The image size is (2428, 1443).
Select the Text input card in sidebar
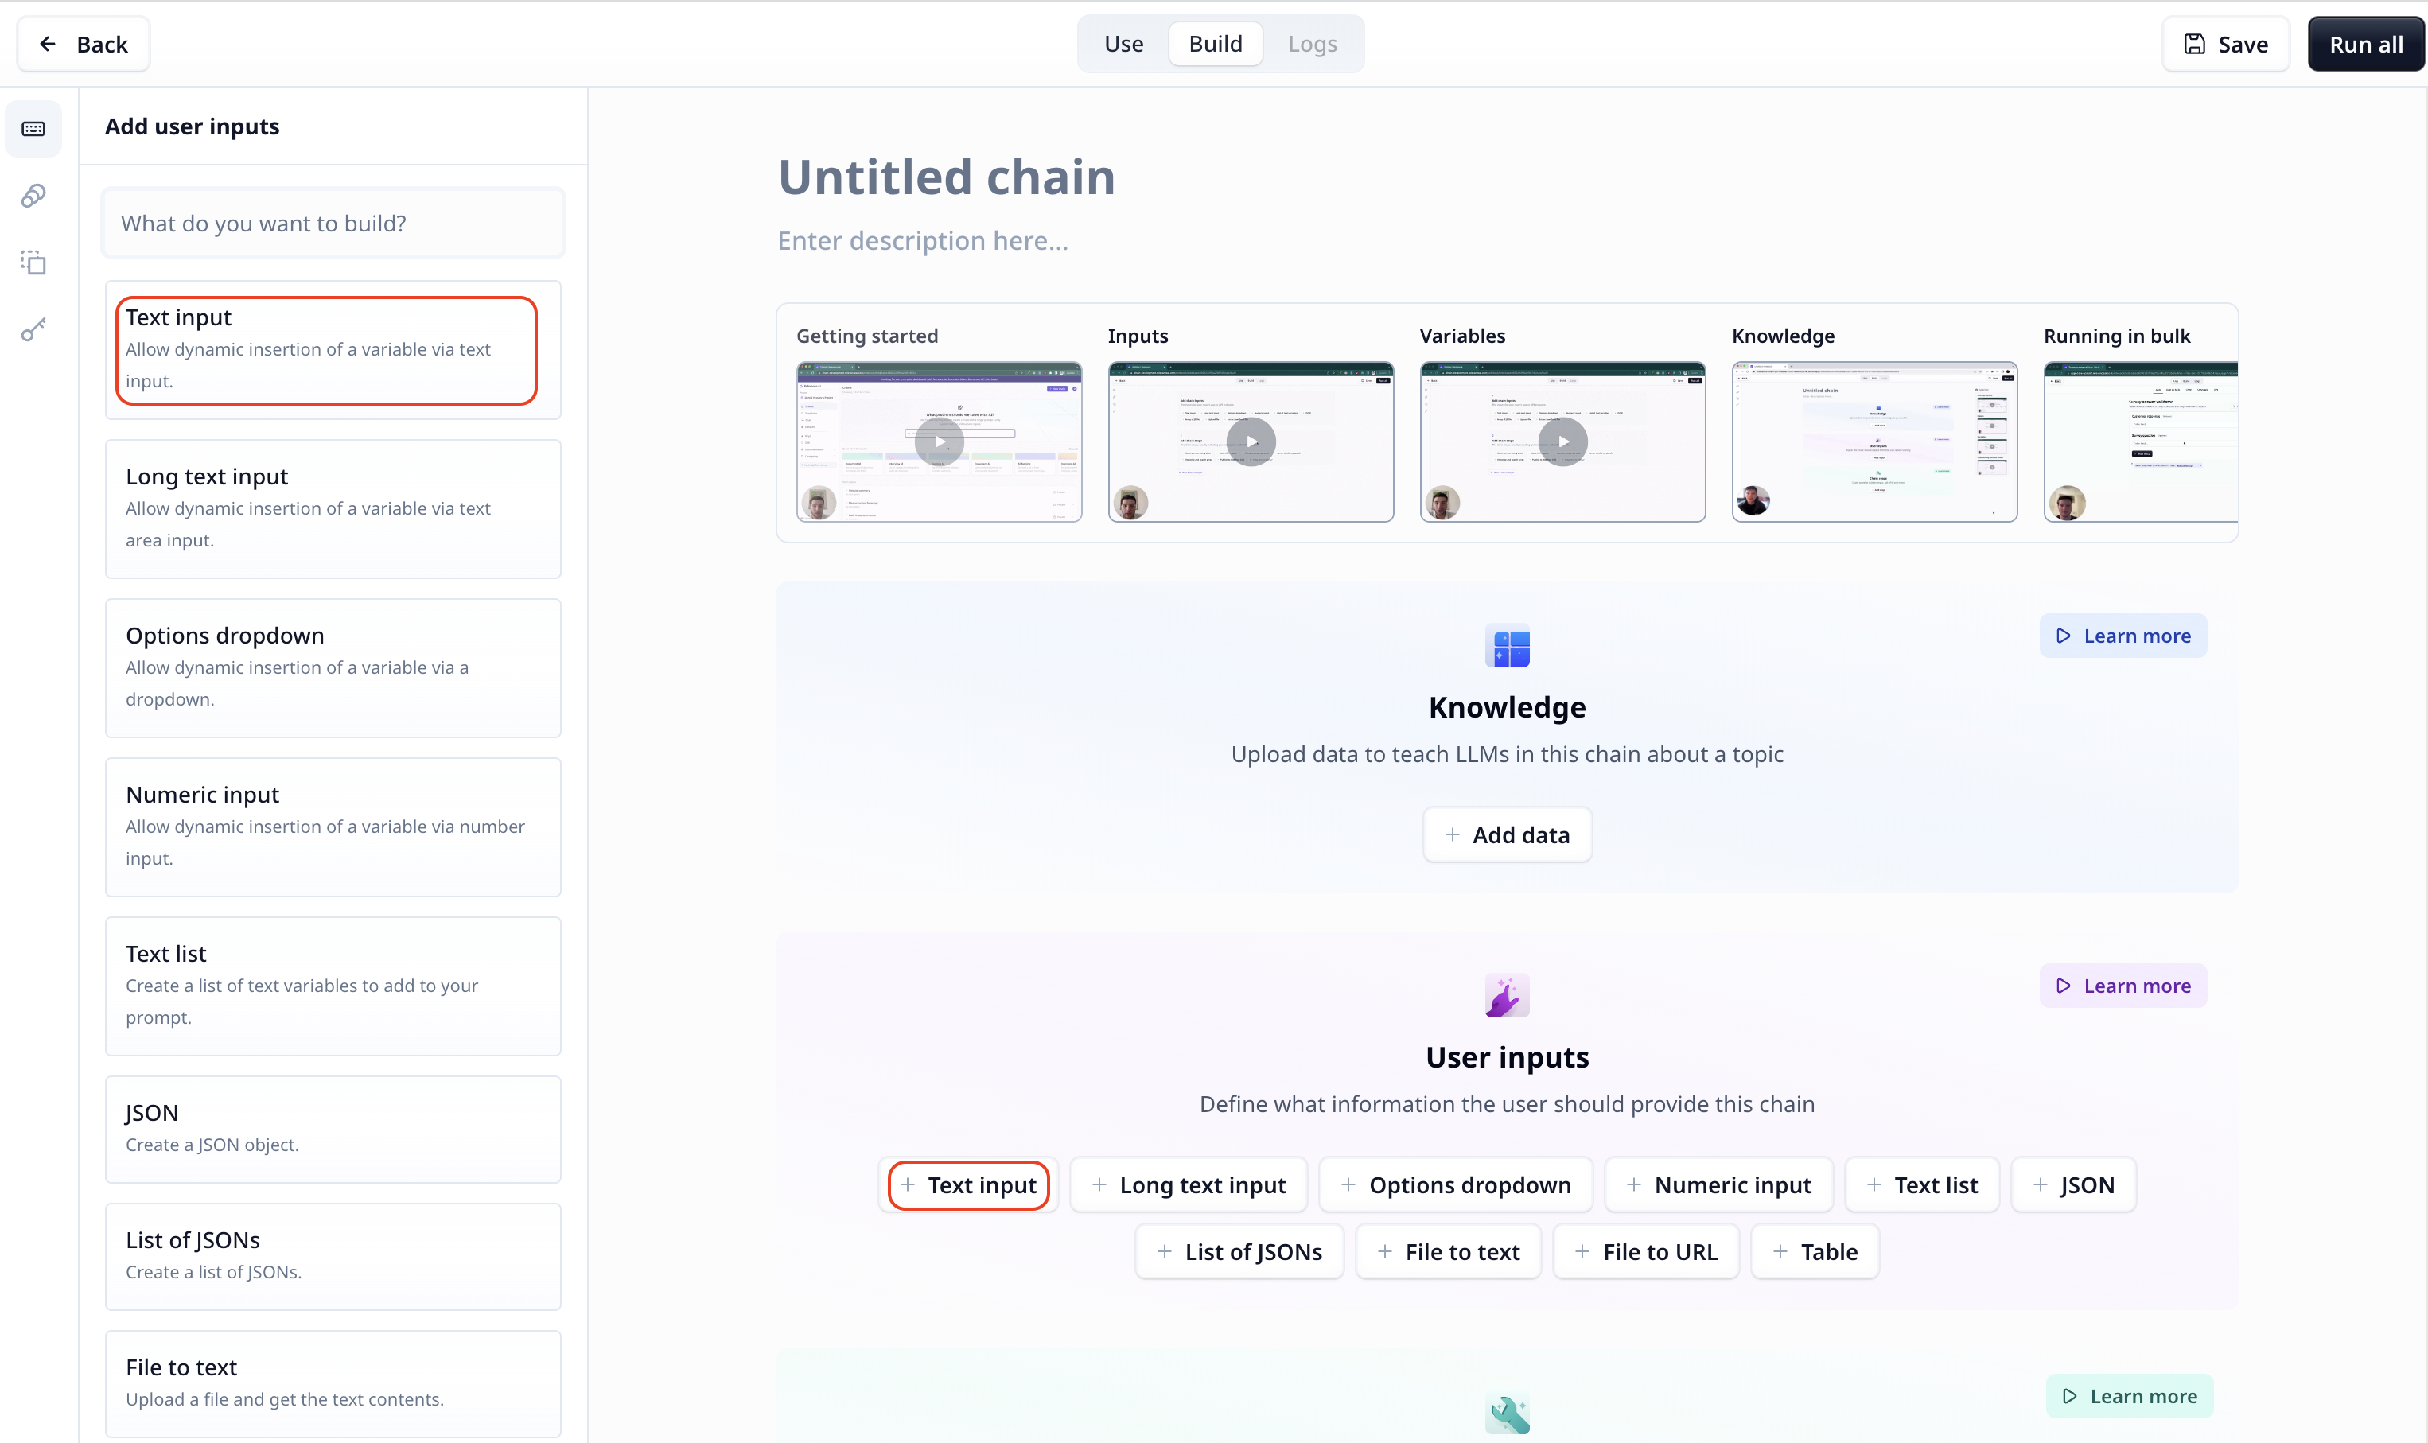[x=333, y=350]
